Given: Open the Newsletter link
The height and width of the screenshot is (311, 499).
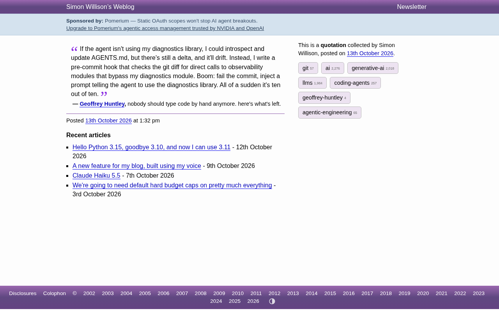Looking at the screenshot, I should click(412, 7).
